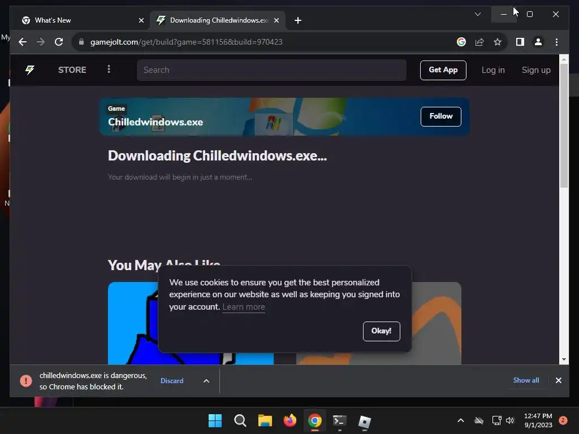Toggle Chrome's side panel
The height and width of the screenshot is (434, 579).
click(520, 42)
